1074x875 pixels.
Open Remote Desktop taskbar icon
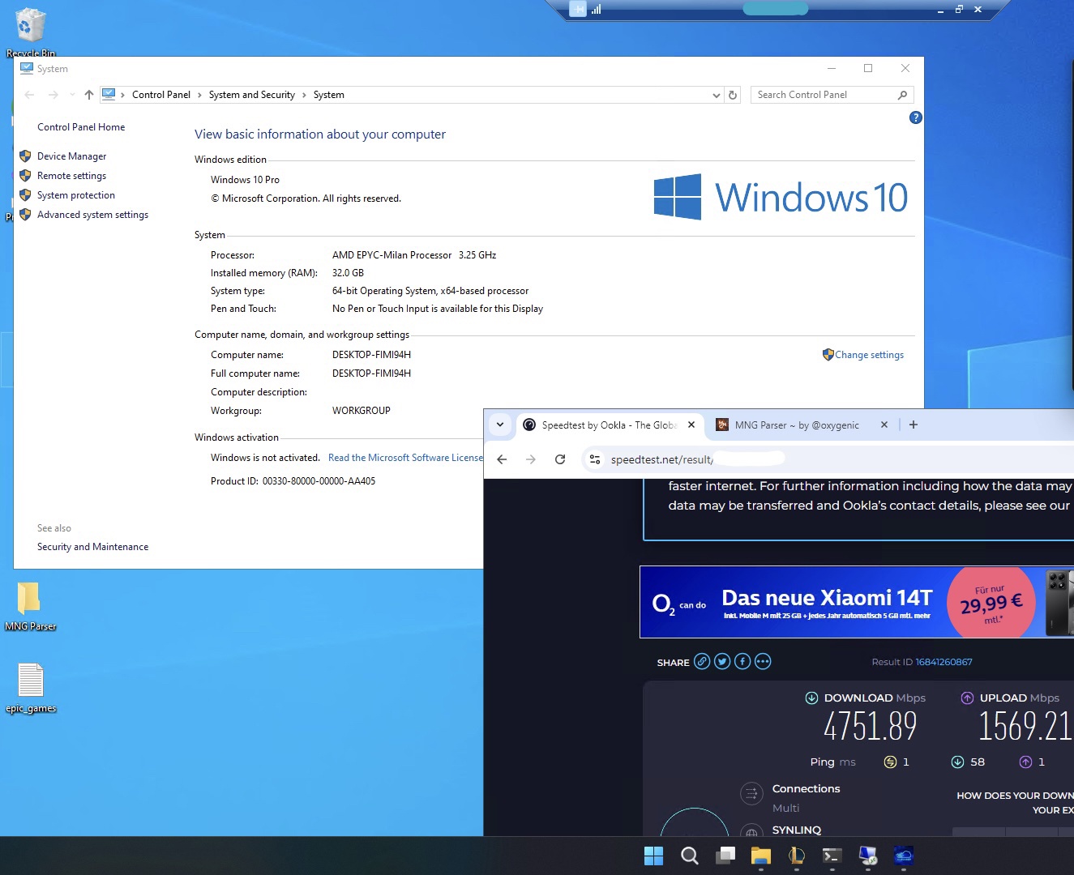pos(867,856)
